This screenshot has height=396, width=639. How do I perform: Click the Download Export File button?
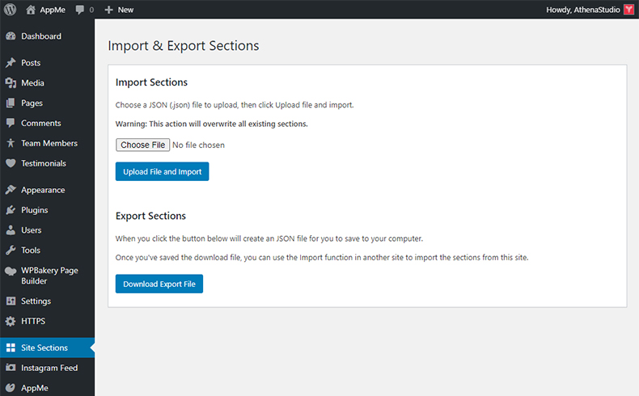159,284
